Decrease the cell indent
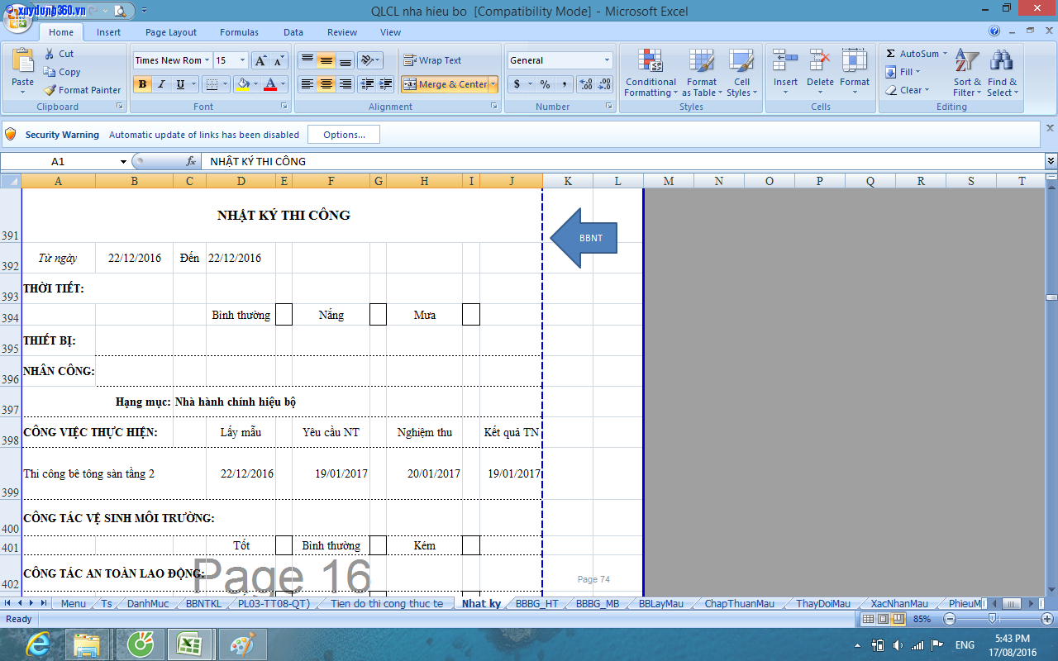 [x=366, y=84]
